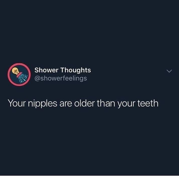
Task: Click the pink shower head in avatar
Action: point(19,75)
